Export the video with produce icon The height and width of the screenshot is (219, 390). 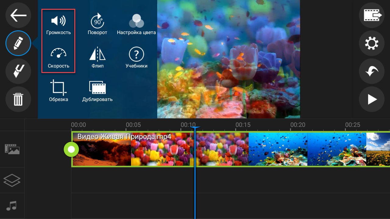[371, 15]
